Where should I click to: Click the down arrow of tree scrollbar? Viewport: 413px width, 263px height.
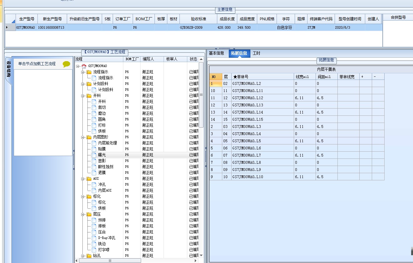(x=201, y=255)
